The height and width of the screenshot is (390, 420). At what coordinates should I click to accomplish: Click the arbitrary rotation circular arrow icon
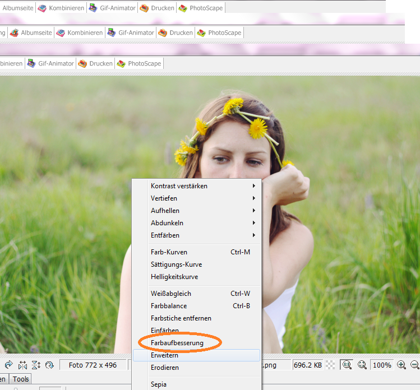[49, 365]
